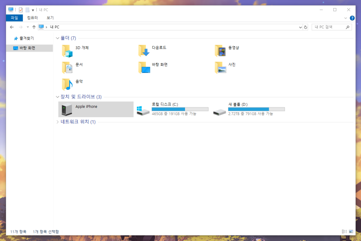
Task: Click the C: drive capacity bar
Action: point(180,109)
